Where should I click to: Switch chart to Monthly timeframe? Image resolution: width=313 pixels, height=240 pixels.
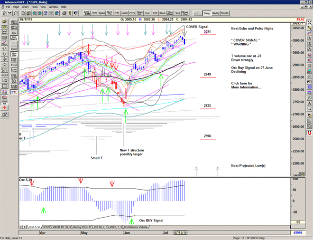[x=225, y=13]
